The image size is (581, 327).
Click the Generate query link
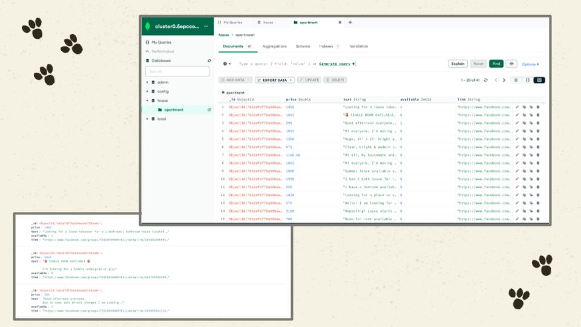click(x=335, y=64)
